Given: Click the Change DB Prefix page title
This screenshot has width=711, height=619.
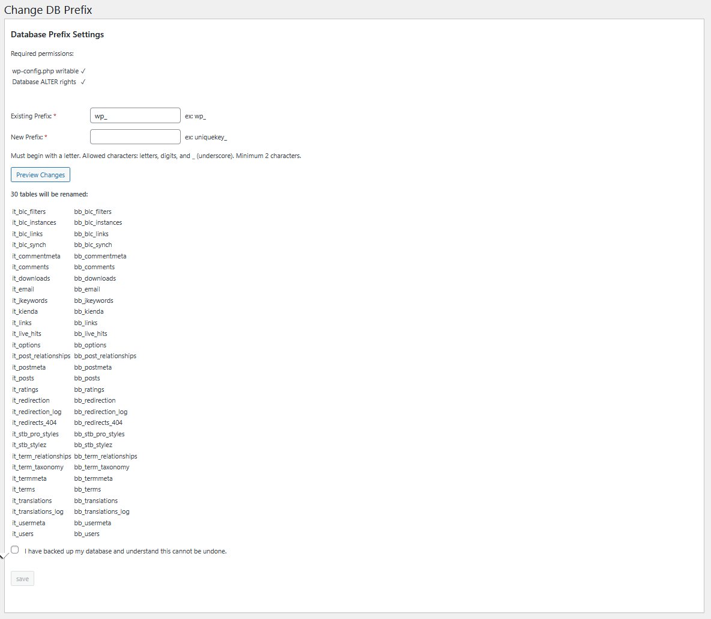Looking at the screenshot, I should [x=48, y=10].
